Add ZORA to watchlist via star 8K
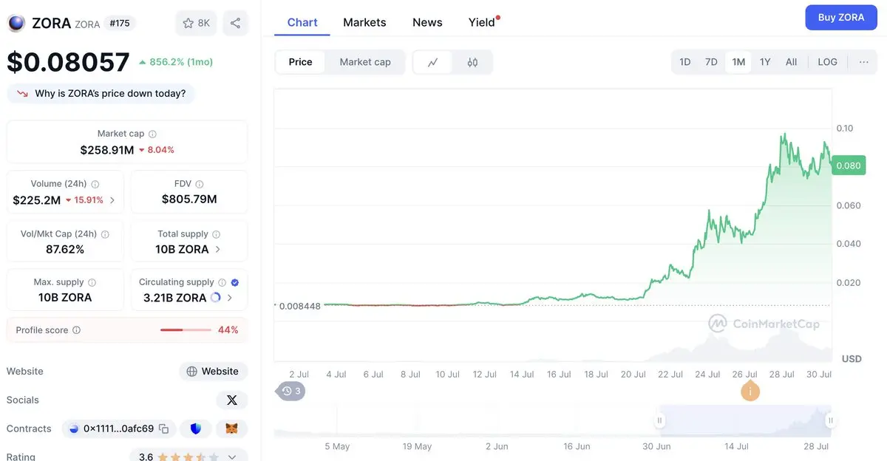887x461 pixels. click(196, 23)
